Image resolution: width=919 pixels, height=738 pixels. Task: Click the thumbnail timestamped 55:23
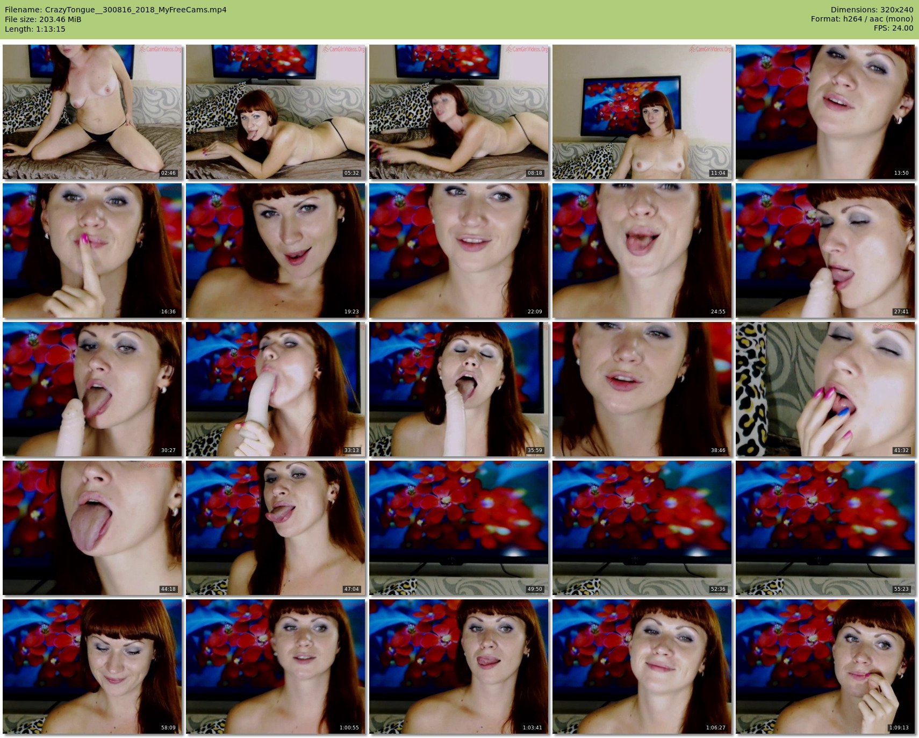[825, 528]
